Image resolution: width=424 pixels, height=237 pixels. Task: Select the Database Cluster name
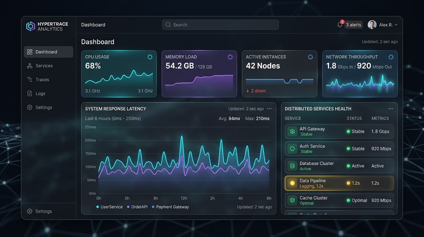317,164
